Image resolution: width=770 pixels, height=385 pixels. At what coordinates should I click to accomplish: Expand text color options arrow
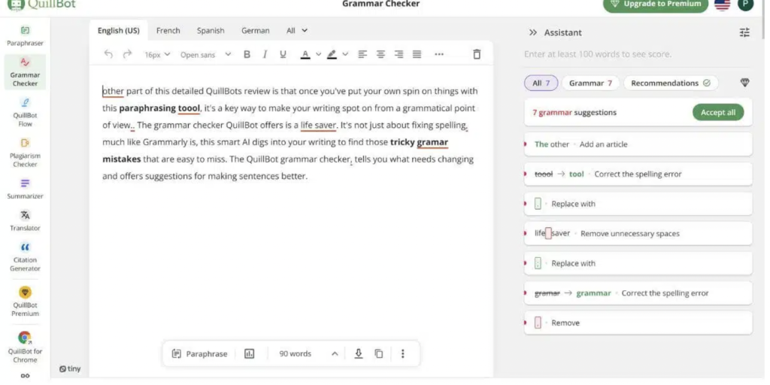pos(318,54)
